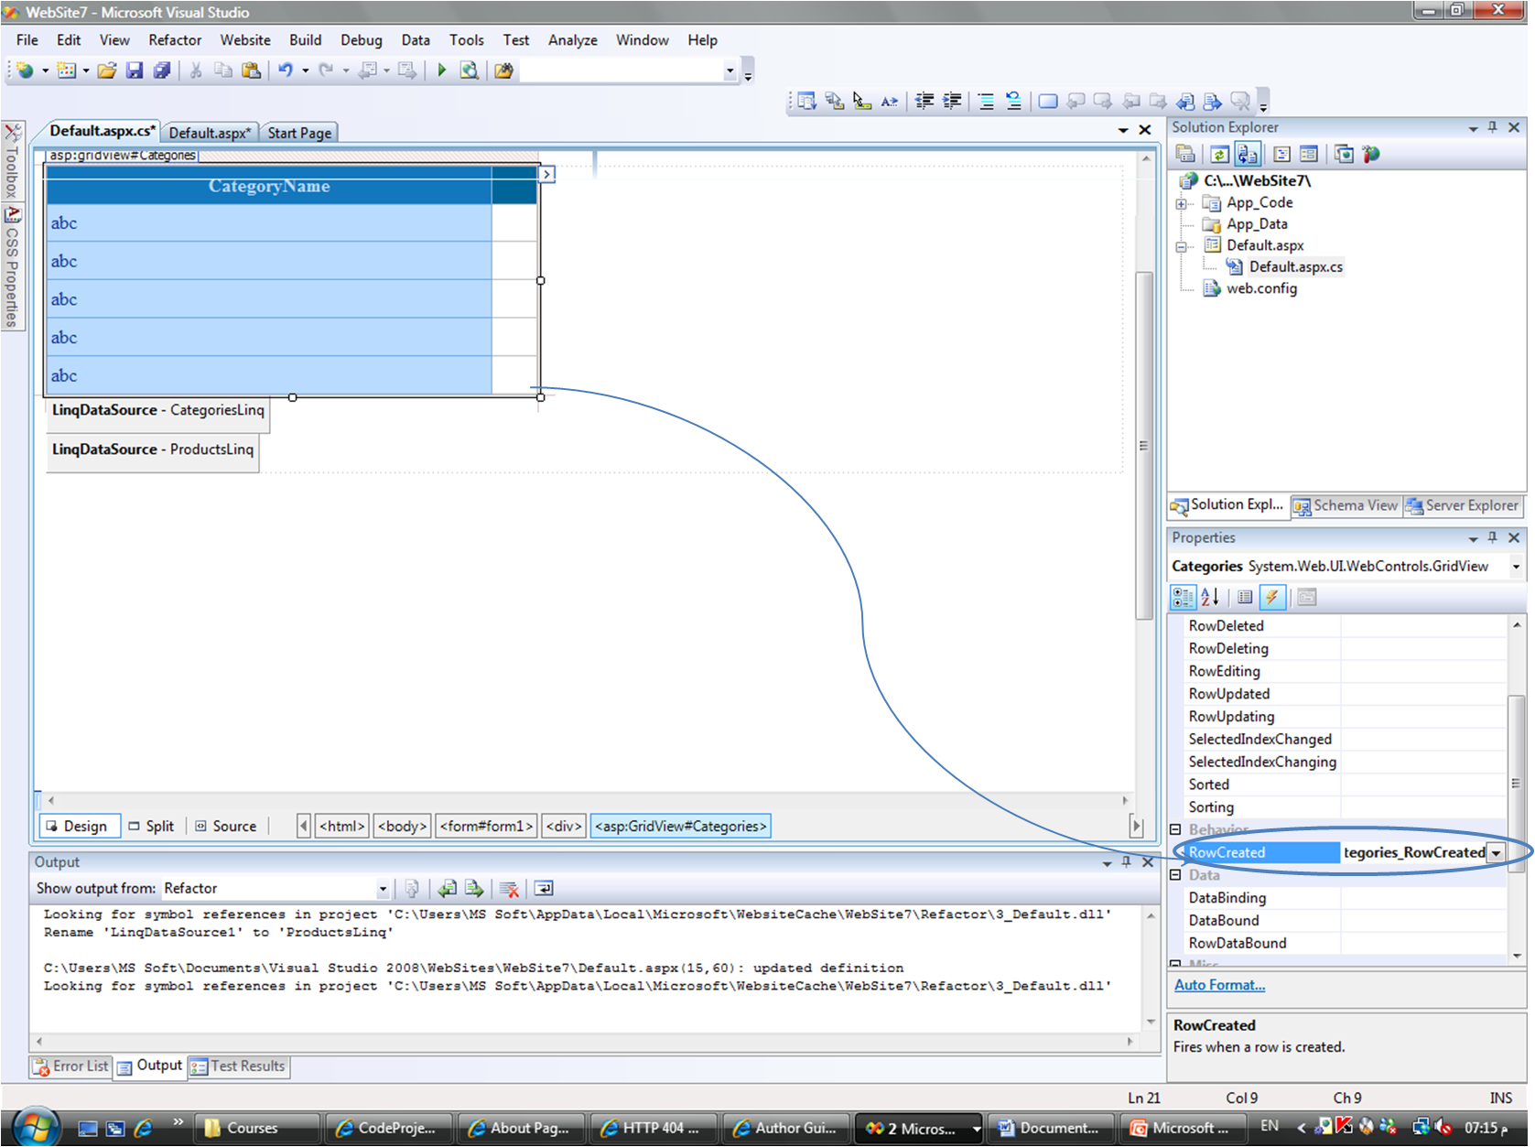Click the Copy icon in toolbar
This screenshot has width=1535, height=1147.
223,70
